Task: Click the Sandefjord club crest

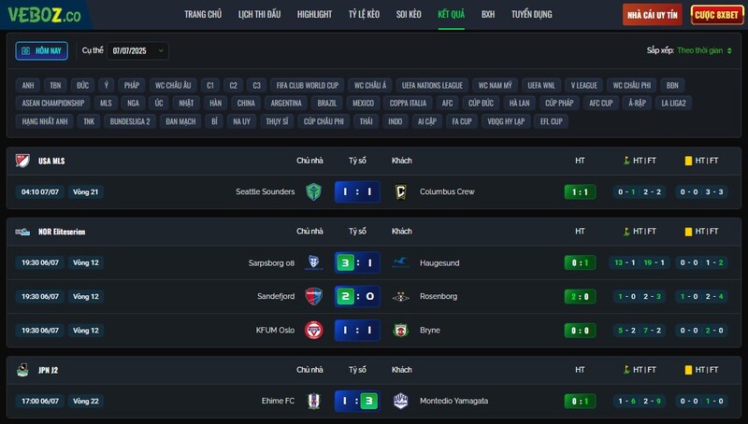Action: [x=313, y=296]
